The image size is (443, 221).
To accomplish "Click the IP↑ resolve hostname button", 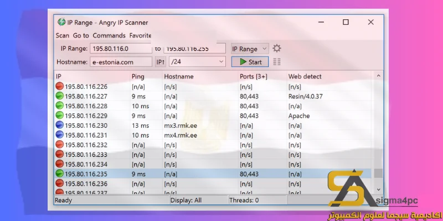I will [161, 62].
